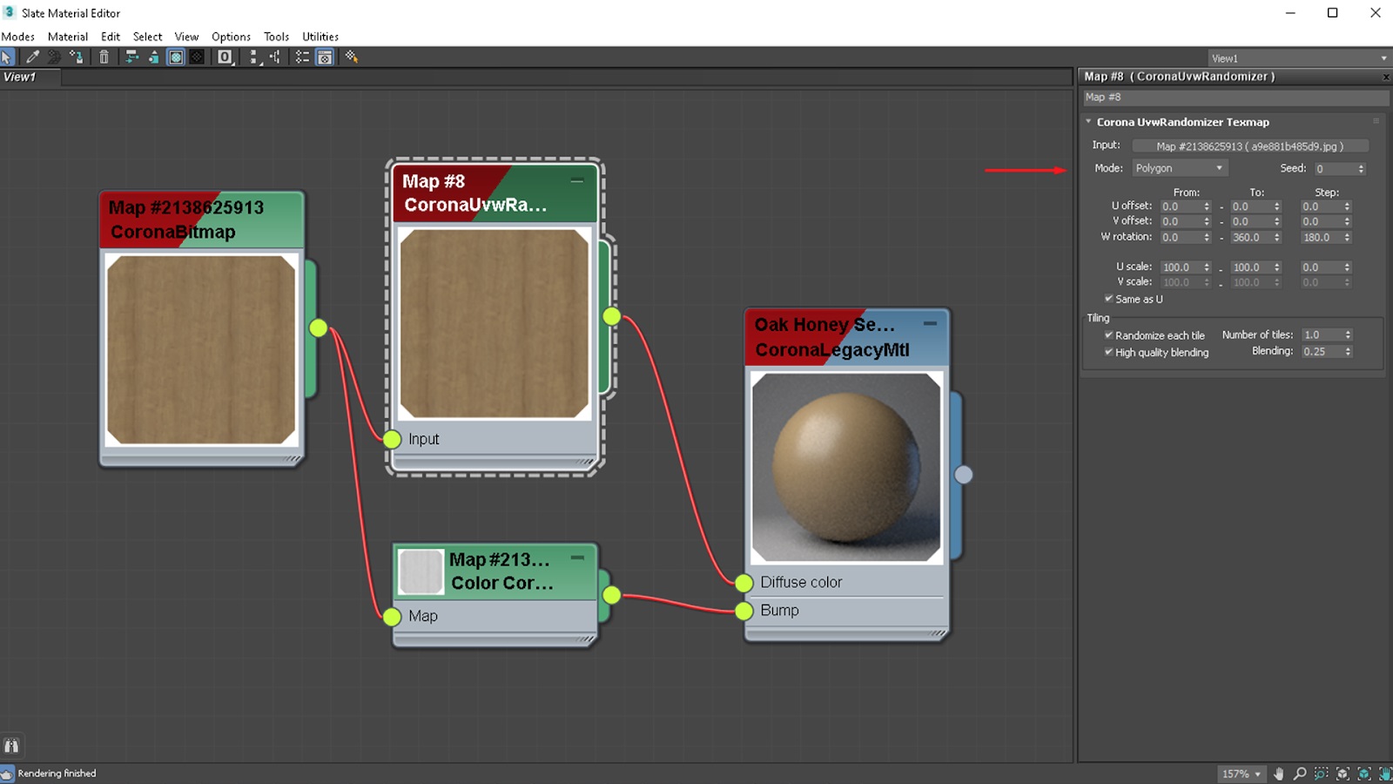Click the Blending value spinner arrows

(1348, 352)
